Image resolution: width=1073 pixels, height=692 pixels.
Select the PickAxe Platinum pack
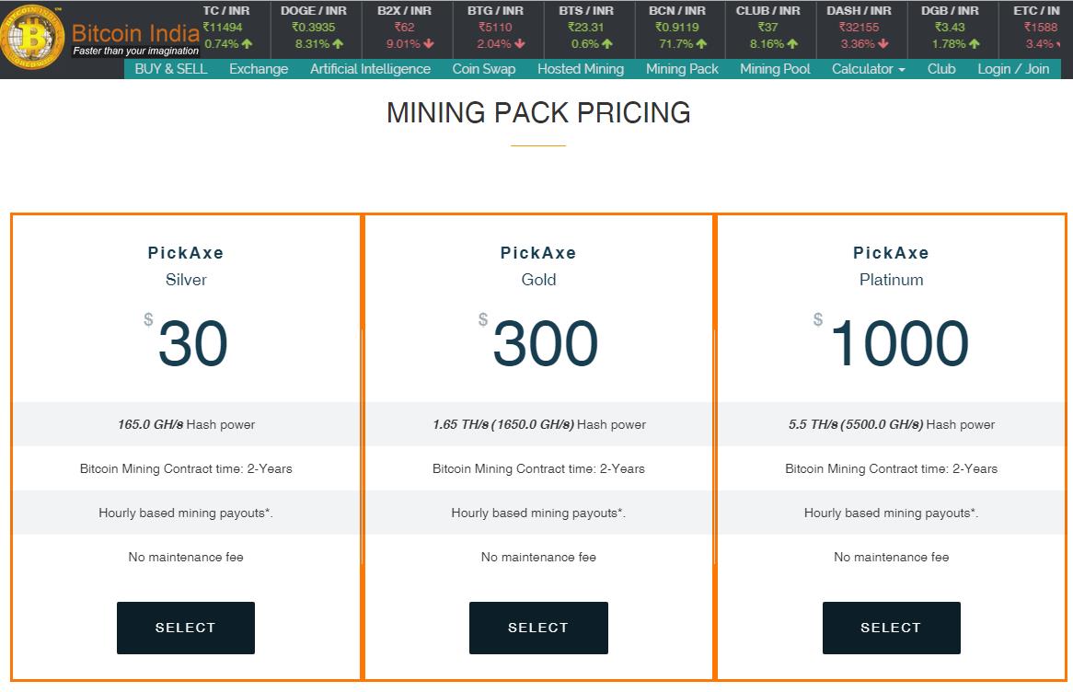891,628
